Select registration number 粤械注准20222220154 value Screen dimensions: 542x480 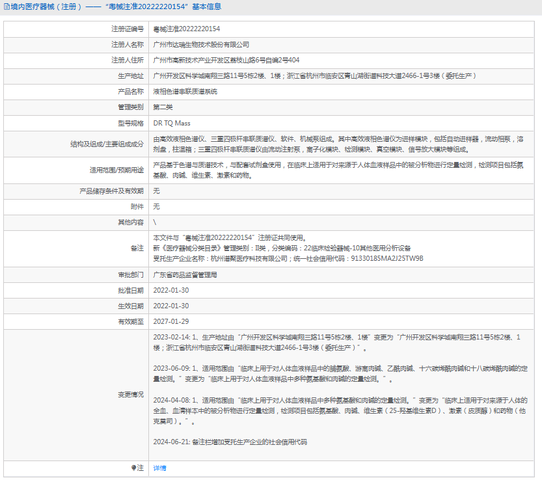click(x=187, y=29)
